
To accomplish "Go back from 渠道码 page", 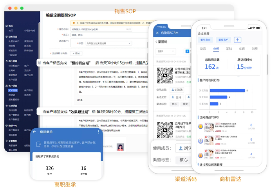I will coord(157,41).
